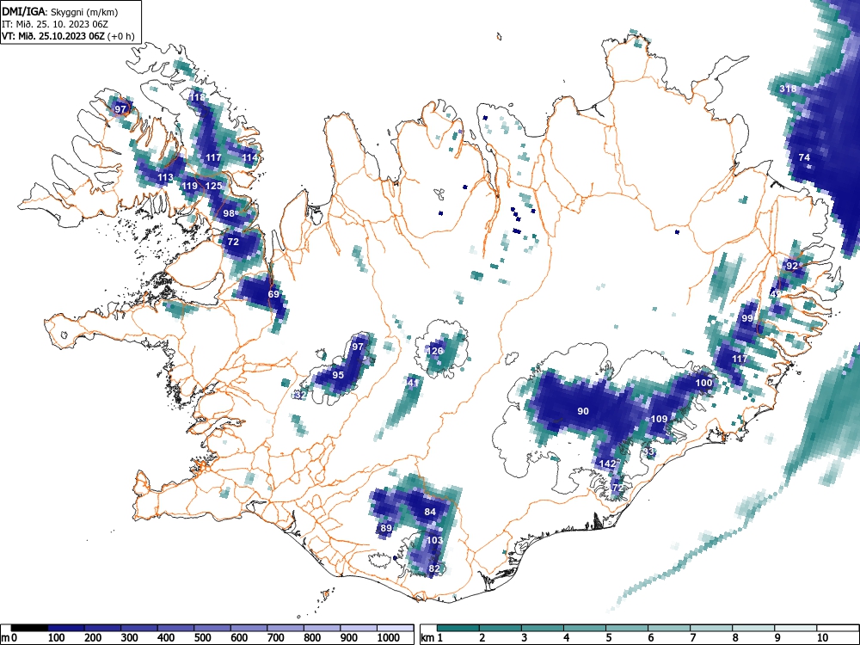Select the 98 value label

(229, 213)
